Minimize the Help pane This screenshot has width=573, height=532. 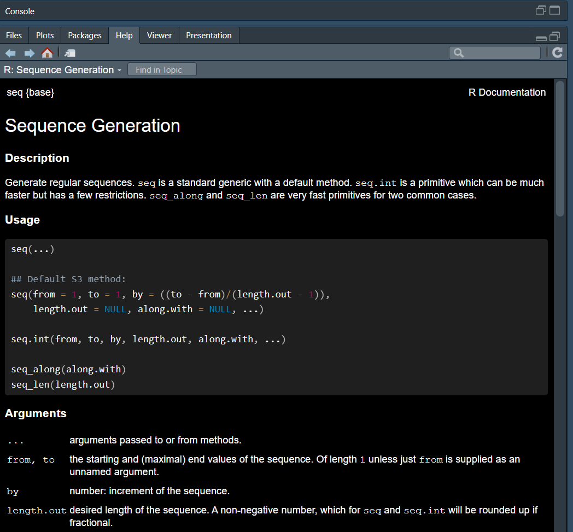point(541,37)
